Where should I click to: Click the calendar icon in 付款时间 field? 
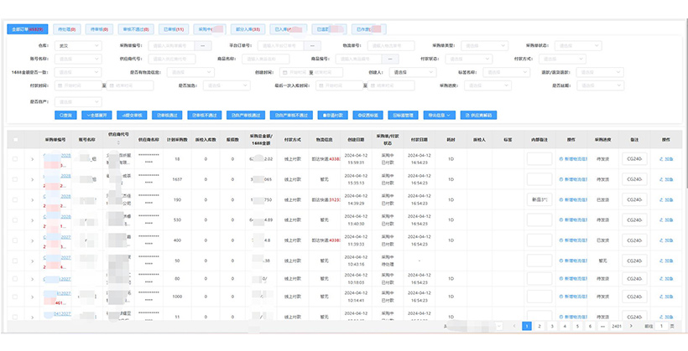(x=107, y=85)
